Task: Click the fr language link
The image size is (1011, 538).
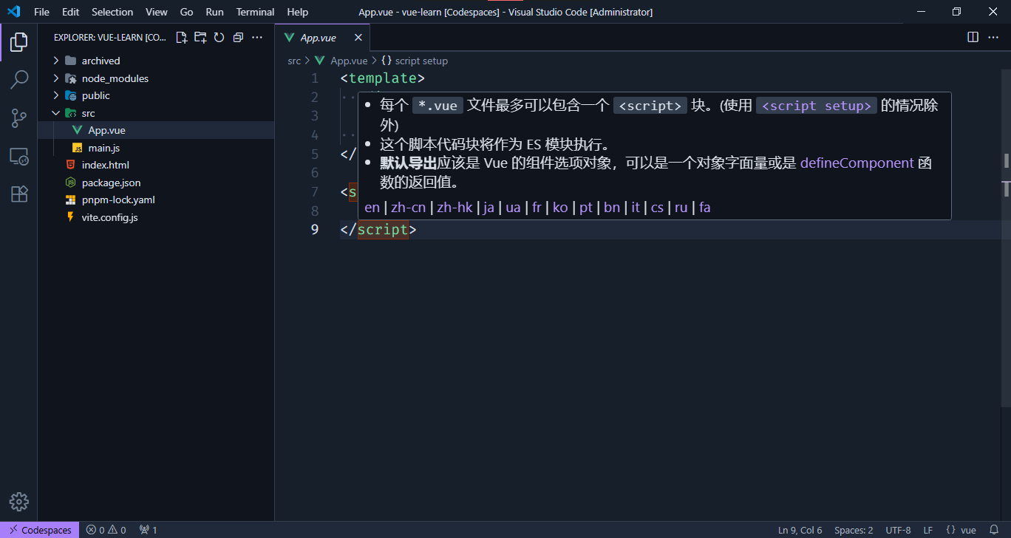Action: pos(537,207)
